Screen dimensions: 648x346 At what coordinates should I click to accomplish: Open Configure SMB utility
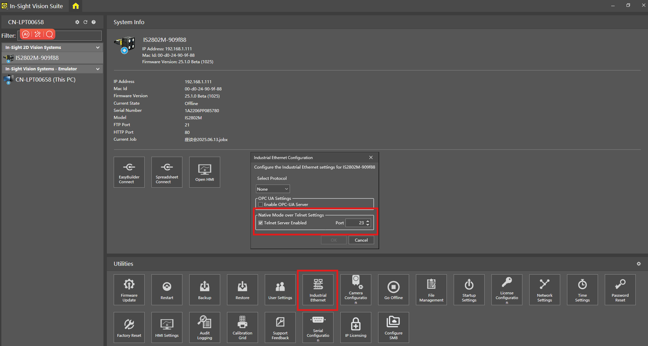coord(393,327)
